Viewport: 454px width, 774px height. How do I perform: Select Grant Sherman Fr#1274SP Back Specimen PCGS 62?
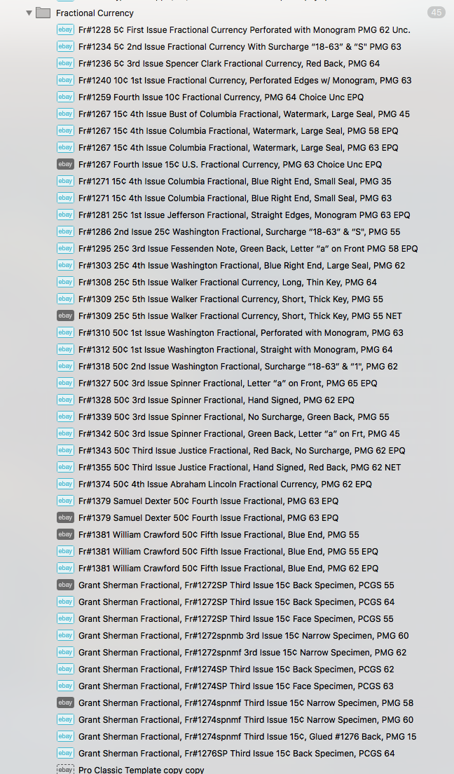pos(236,669)
